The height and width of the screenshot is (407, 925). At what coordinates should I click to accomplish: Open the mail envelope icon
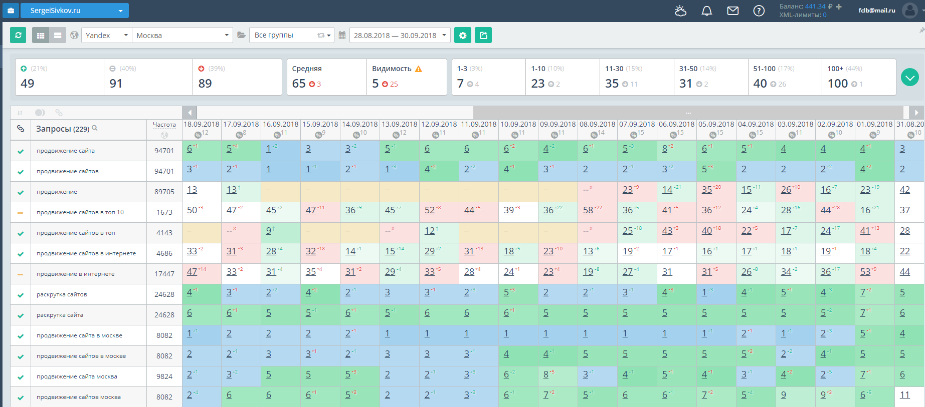point(733,11)
